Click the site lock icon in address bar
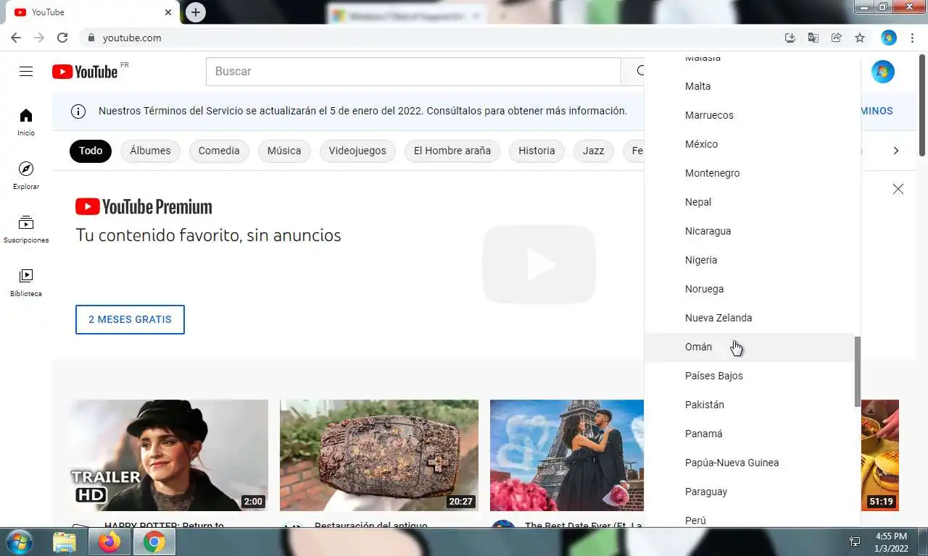Viewport: 928px width, 556px height. click(x=91, y=38)
